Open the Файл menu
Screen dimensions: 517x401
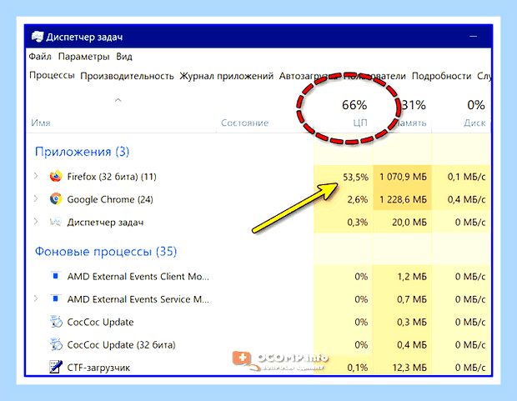[40, 57]
